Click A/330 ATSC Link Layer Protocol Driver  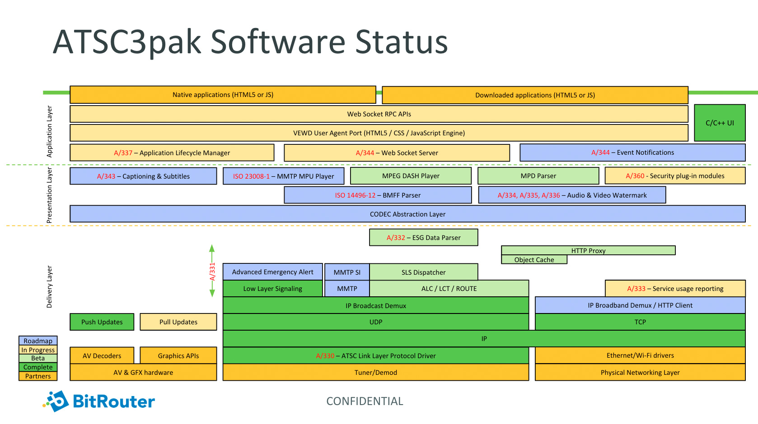coord(376,355)
